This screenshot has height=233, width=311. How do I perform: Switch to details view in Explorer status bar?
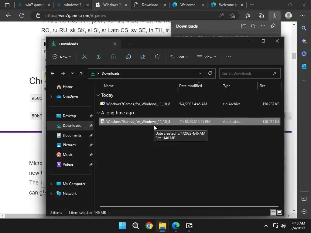273,213
